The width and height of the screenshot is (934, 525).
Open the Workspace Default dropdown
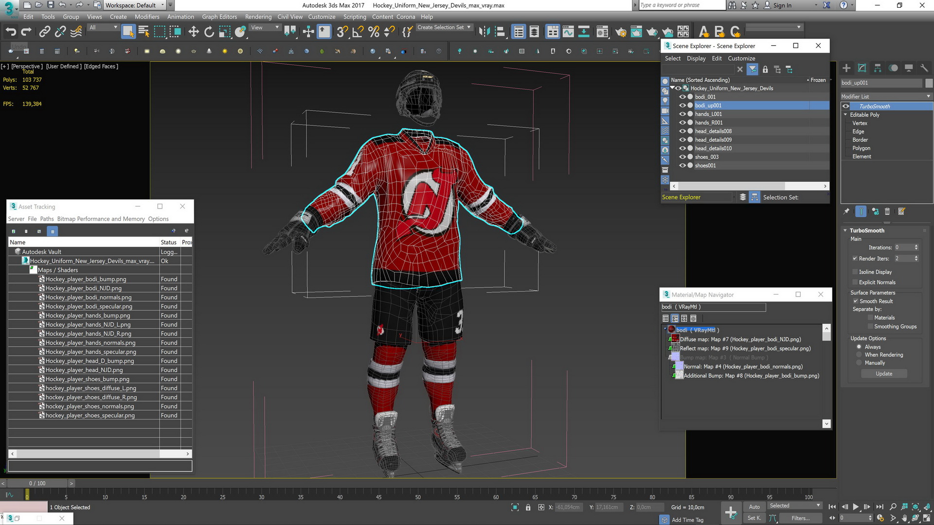coord(134,5)
